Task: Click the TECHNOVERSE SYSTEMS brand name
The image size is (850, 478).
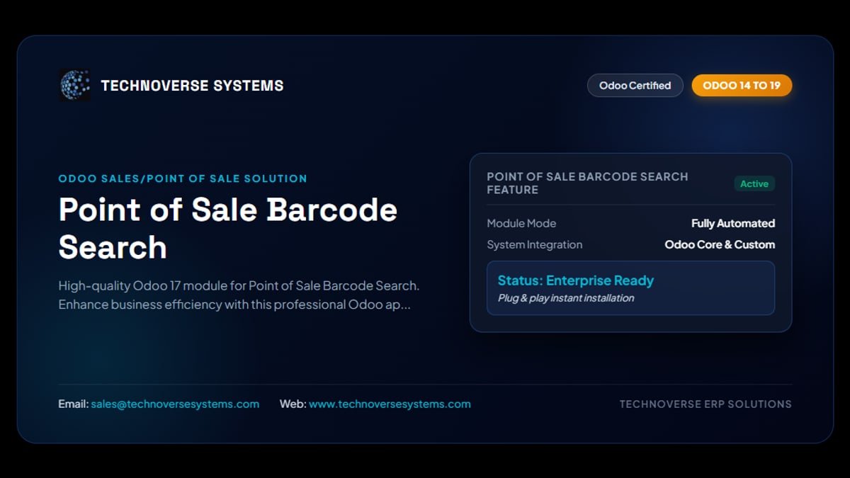Action: (192, 86)
